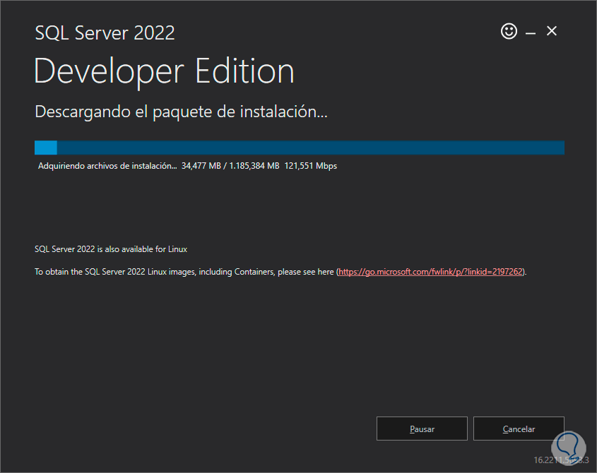Open the go.microsoft.com fwlink hyperlink
Viewport: 597px width, 473px height.
coord(430,272)
